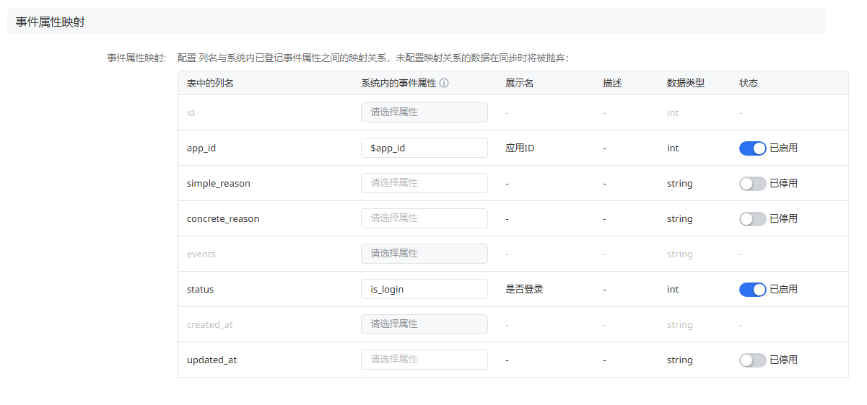
Task: Click the 展示名 column header
Action: [520, 83]
